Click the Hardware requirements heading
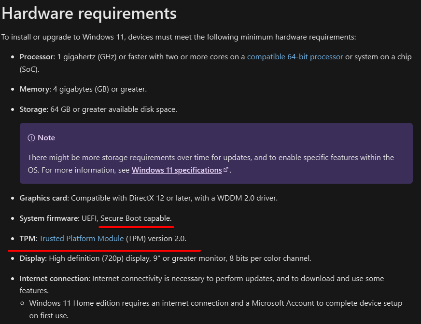The image size is (421, 324). click(89, 13)
